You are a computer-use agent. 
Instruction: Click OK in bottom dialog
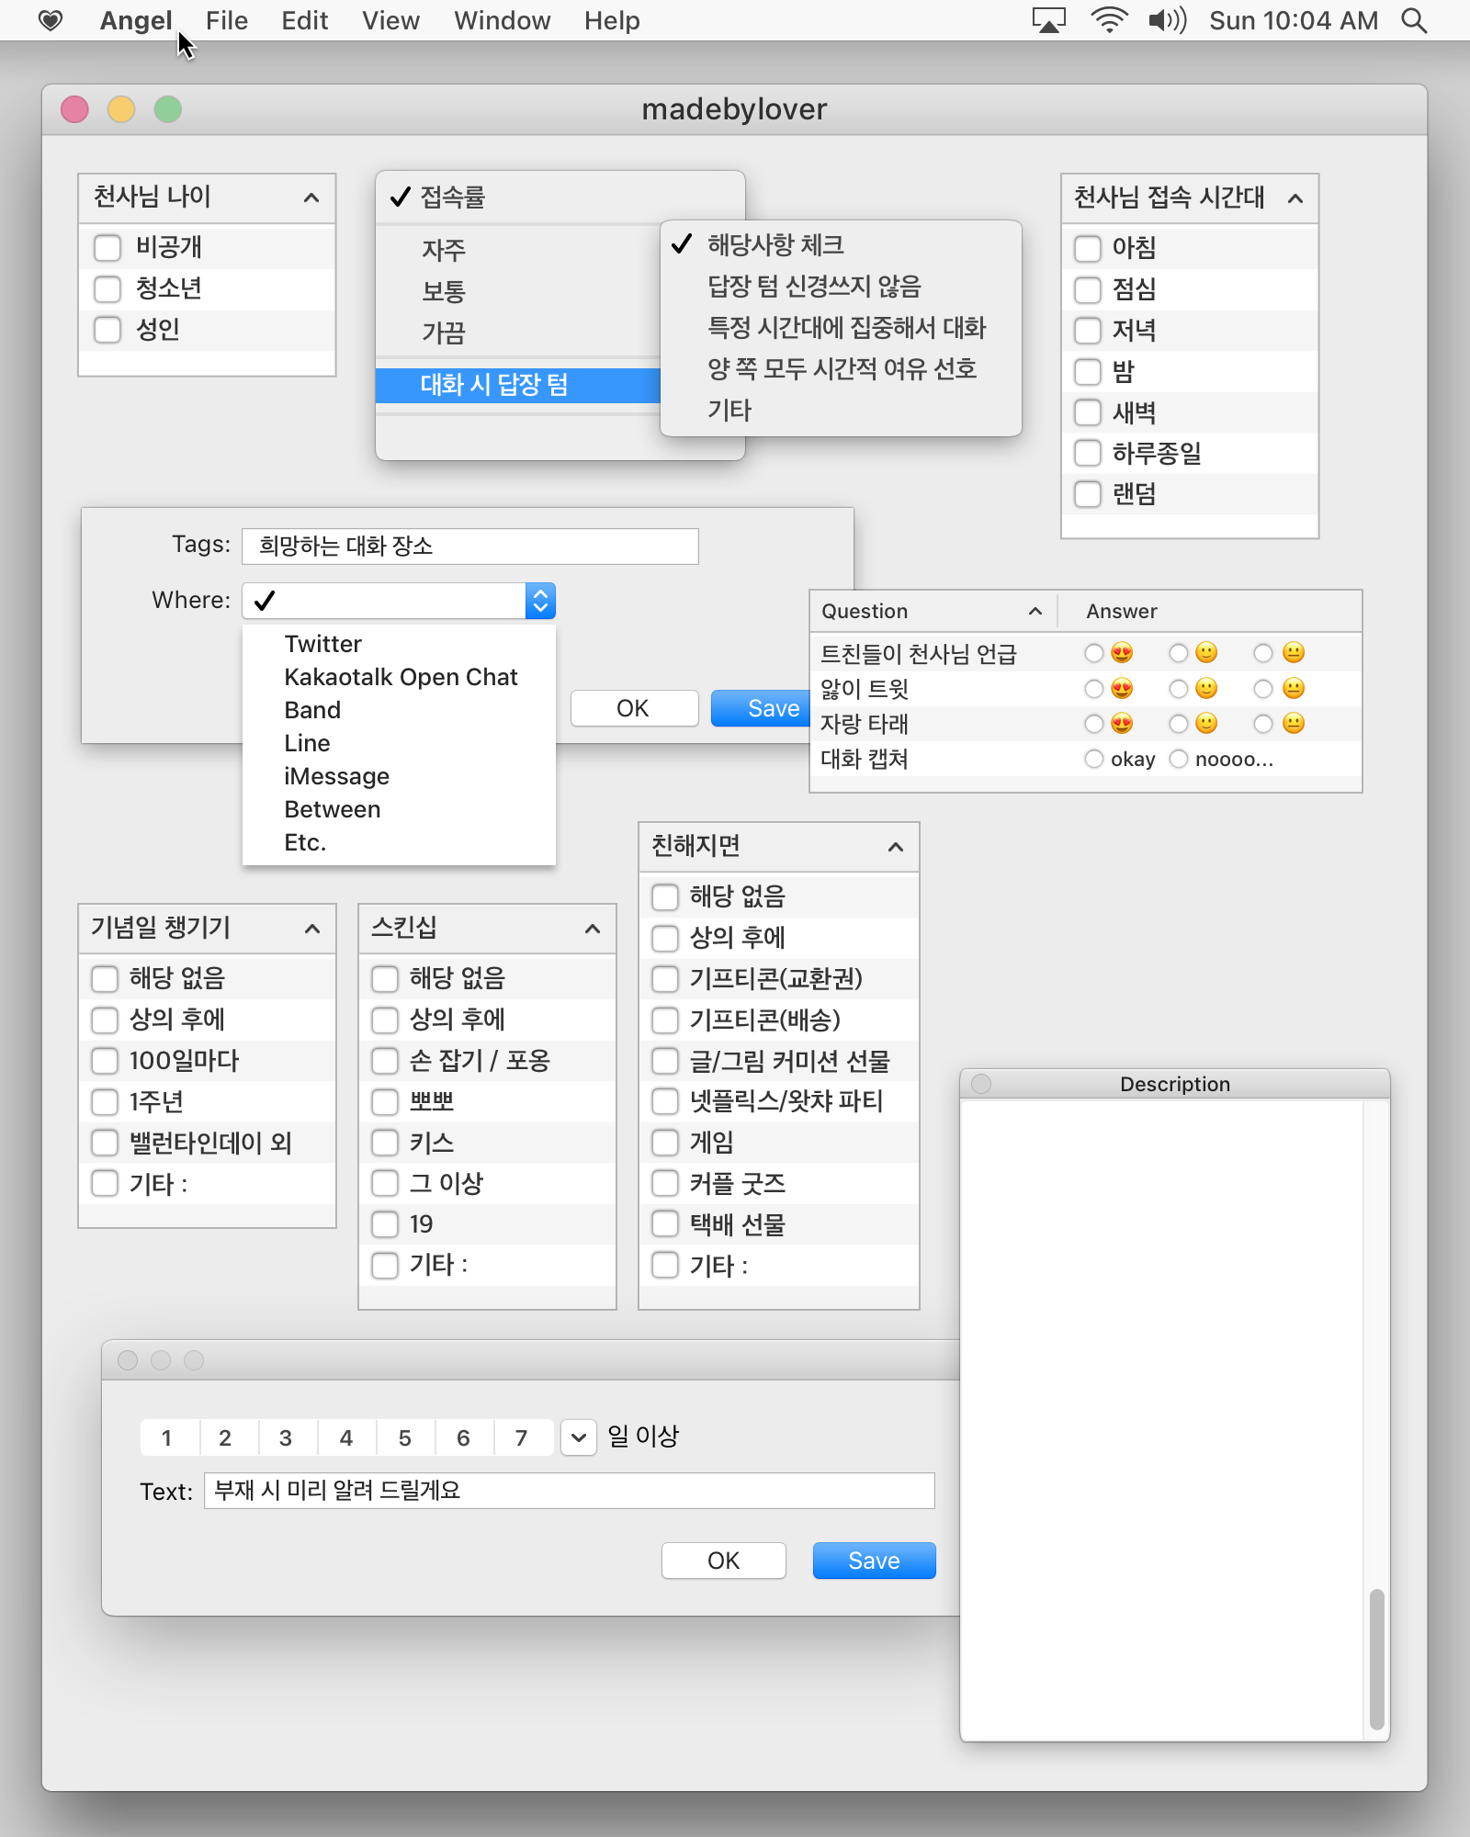click(x=723, y=1561)
